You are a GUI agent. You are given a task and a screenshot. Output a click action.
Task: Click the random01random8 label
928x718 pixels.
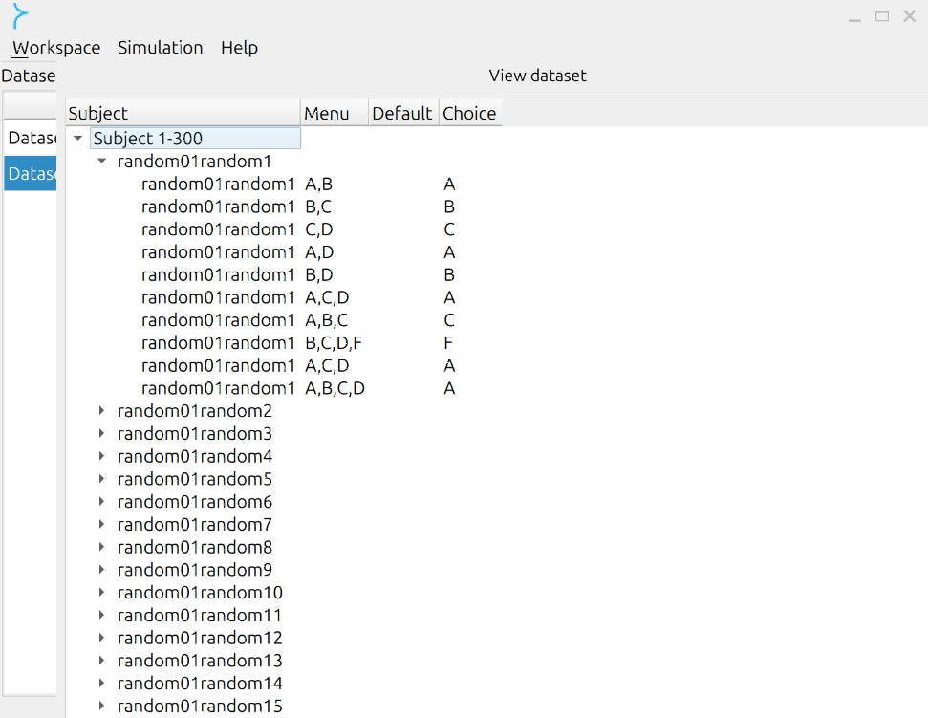pyautogui.click(x=195, y=547)
